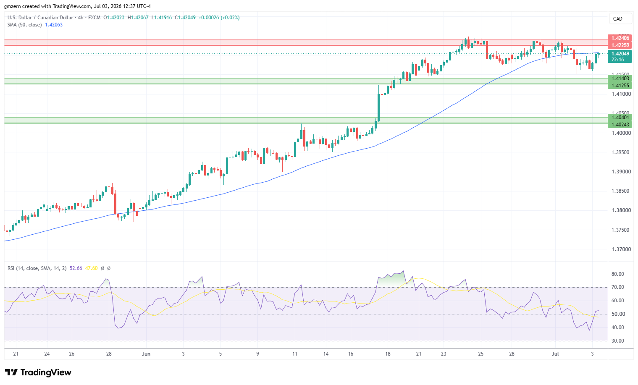Click the TradingView logo at the bottom

click(38, 372)
